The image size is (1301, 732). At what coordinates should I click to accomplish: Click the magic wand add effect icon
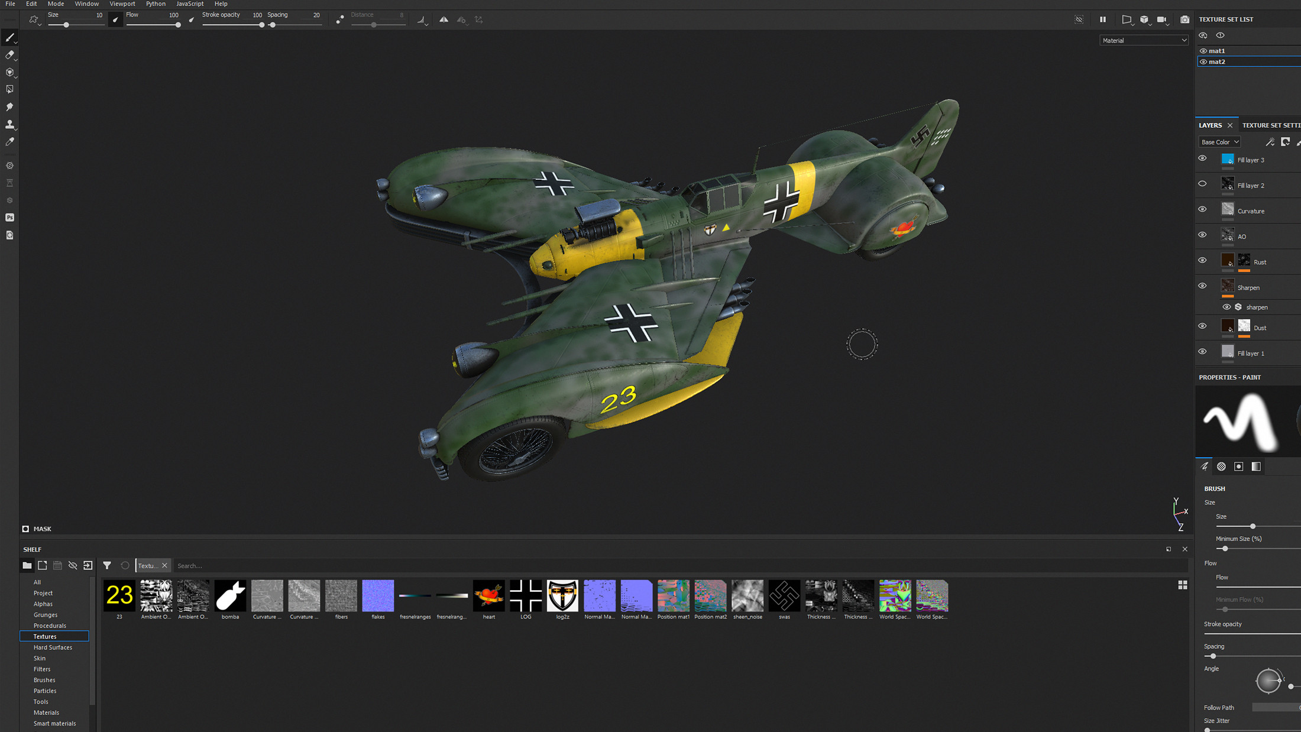click(1270, 142)
